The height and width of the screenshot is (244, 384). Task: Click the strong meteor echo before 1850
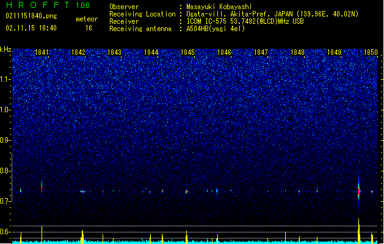click(359, 191)
